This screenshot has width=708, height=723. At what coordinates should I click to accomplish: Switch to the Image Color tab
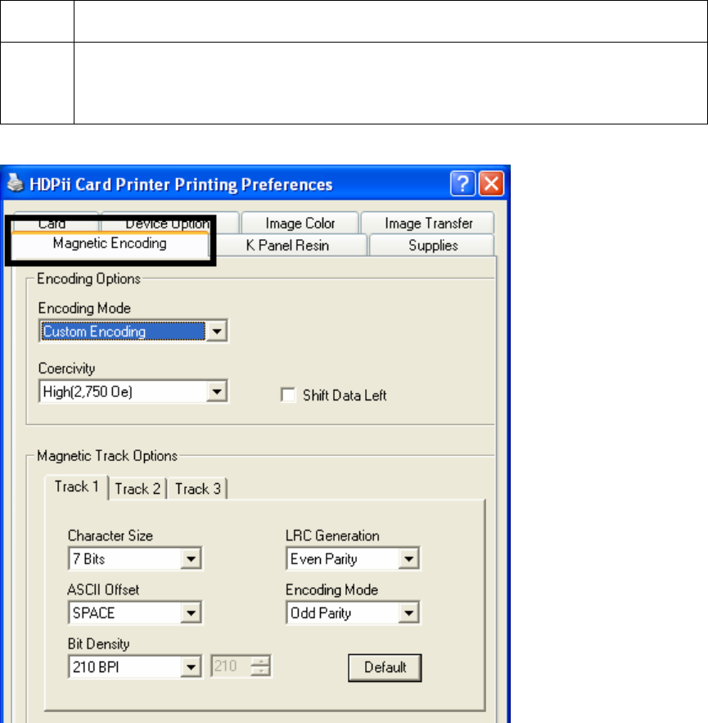[300, 224]
